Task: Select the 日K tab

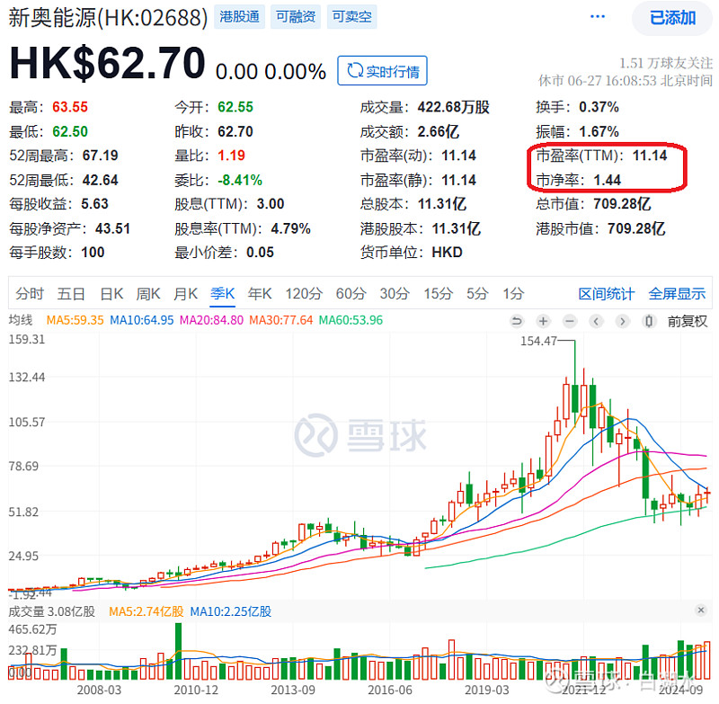Action: pos(111,293)
